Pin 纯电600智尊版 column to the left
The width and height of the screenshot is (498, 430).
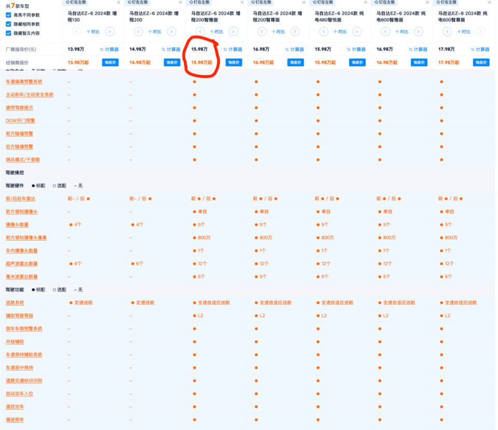[x=447, y=2]
